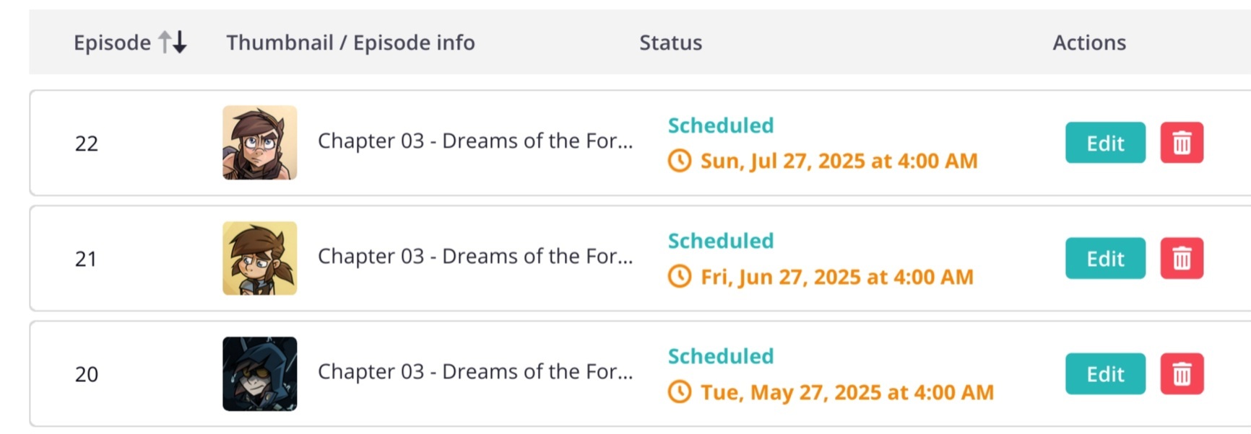
Task: Click the Episode column header label
Action: click(112, 43)
